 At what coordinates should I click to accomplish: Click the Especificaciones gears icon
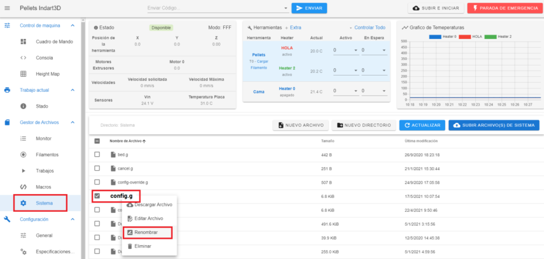click(x=23, y=251)
